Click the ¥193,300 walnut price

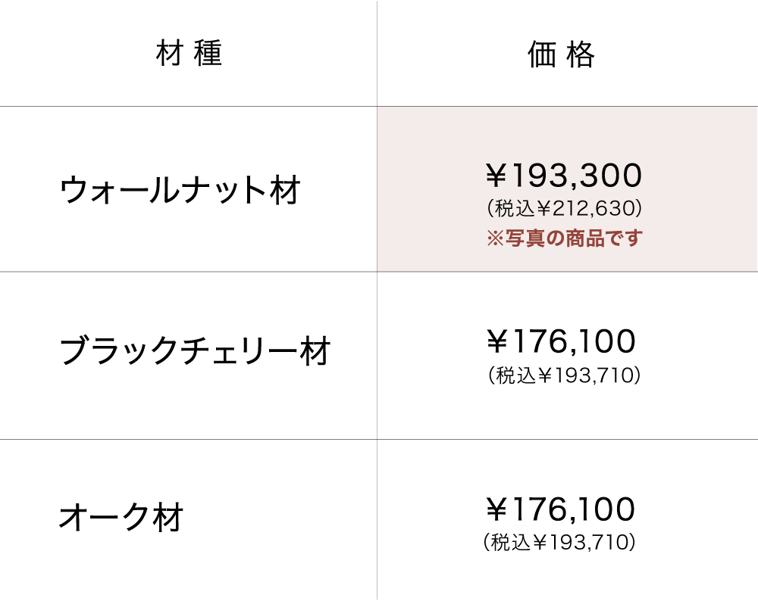[x=563, y=176]
